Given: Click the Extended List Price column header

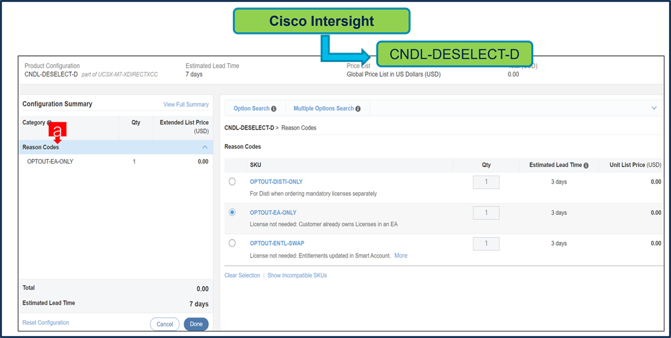Looking at the screenshot, I should coord(184,126).
